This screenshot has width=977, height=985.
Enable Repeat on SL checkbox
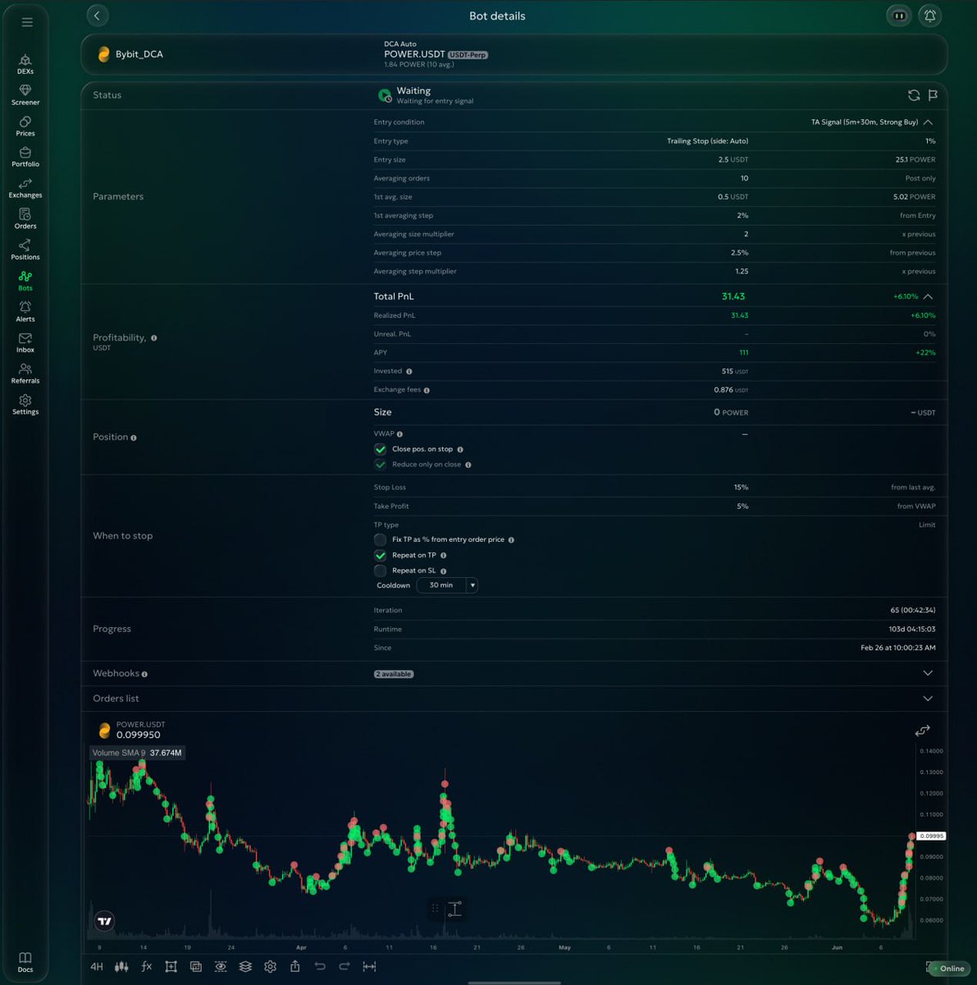tap(380, 570)
